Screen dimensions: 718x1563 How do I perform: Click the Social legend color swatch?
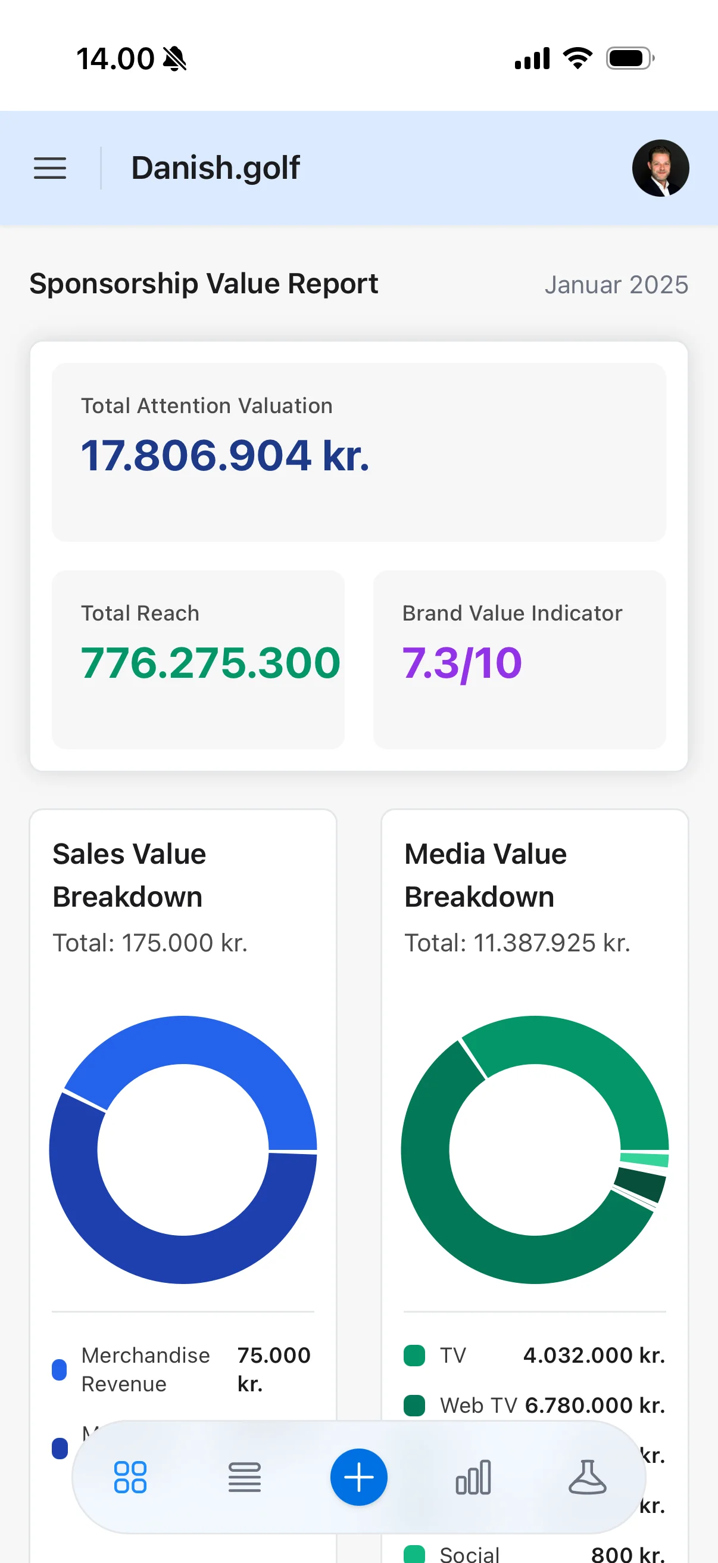pyautogui.click(x=414, y=1555)
